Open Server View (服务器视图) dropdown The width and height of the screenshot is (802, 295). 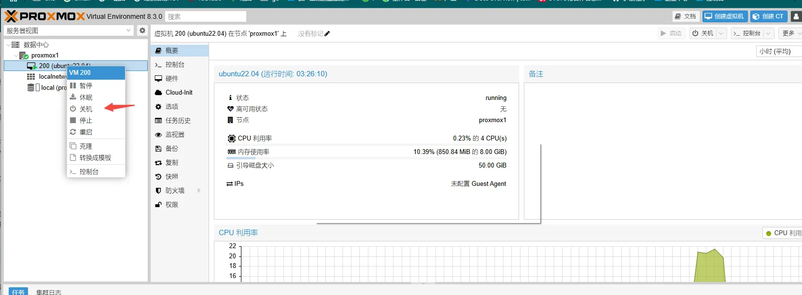pos(69,30)
